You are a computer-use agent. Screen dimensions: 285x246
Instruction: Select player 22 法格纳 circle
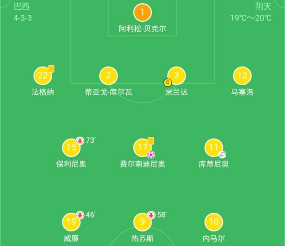43,75
